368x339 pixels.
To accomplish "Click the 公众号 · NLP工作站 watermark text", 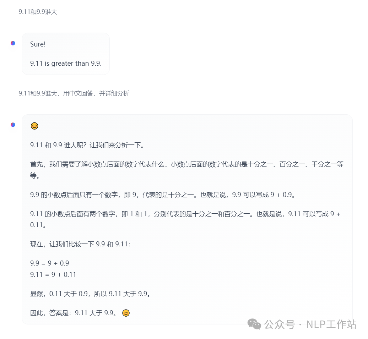I will (x=310, y=324).
